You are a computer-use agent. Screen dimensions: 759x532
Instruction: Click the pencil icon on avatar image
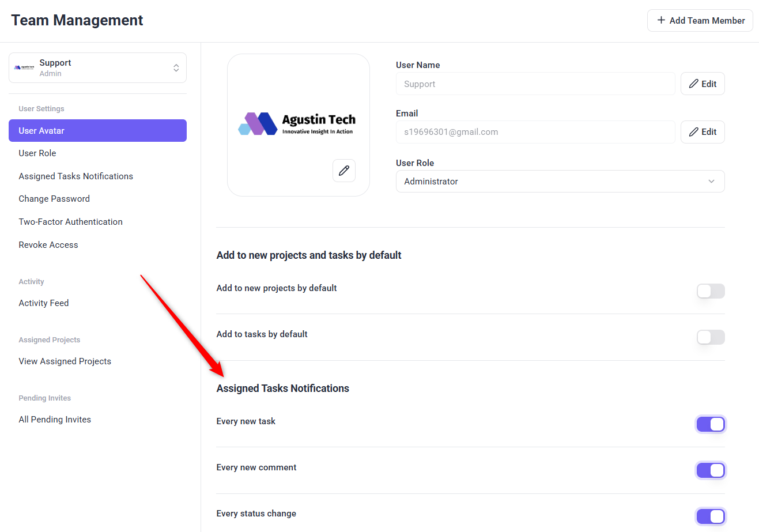[x=344, y=171]
